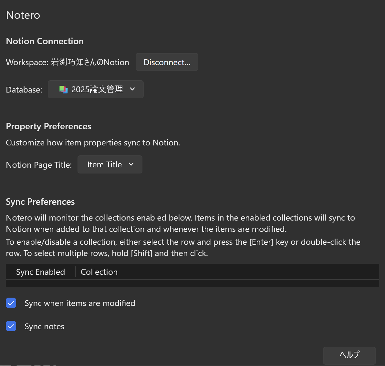Open the 2025論文管理 database dropdown
385x366 pixels.
96,89
